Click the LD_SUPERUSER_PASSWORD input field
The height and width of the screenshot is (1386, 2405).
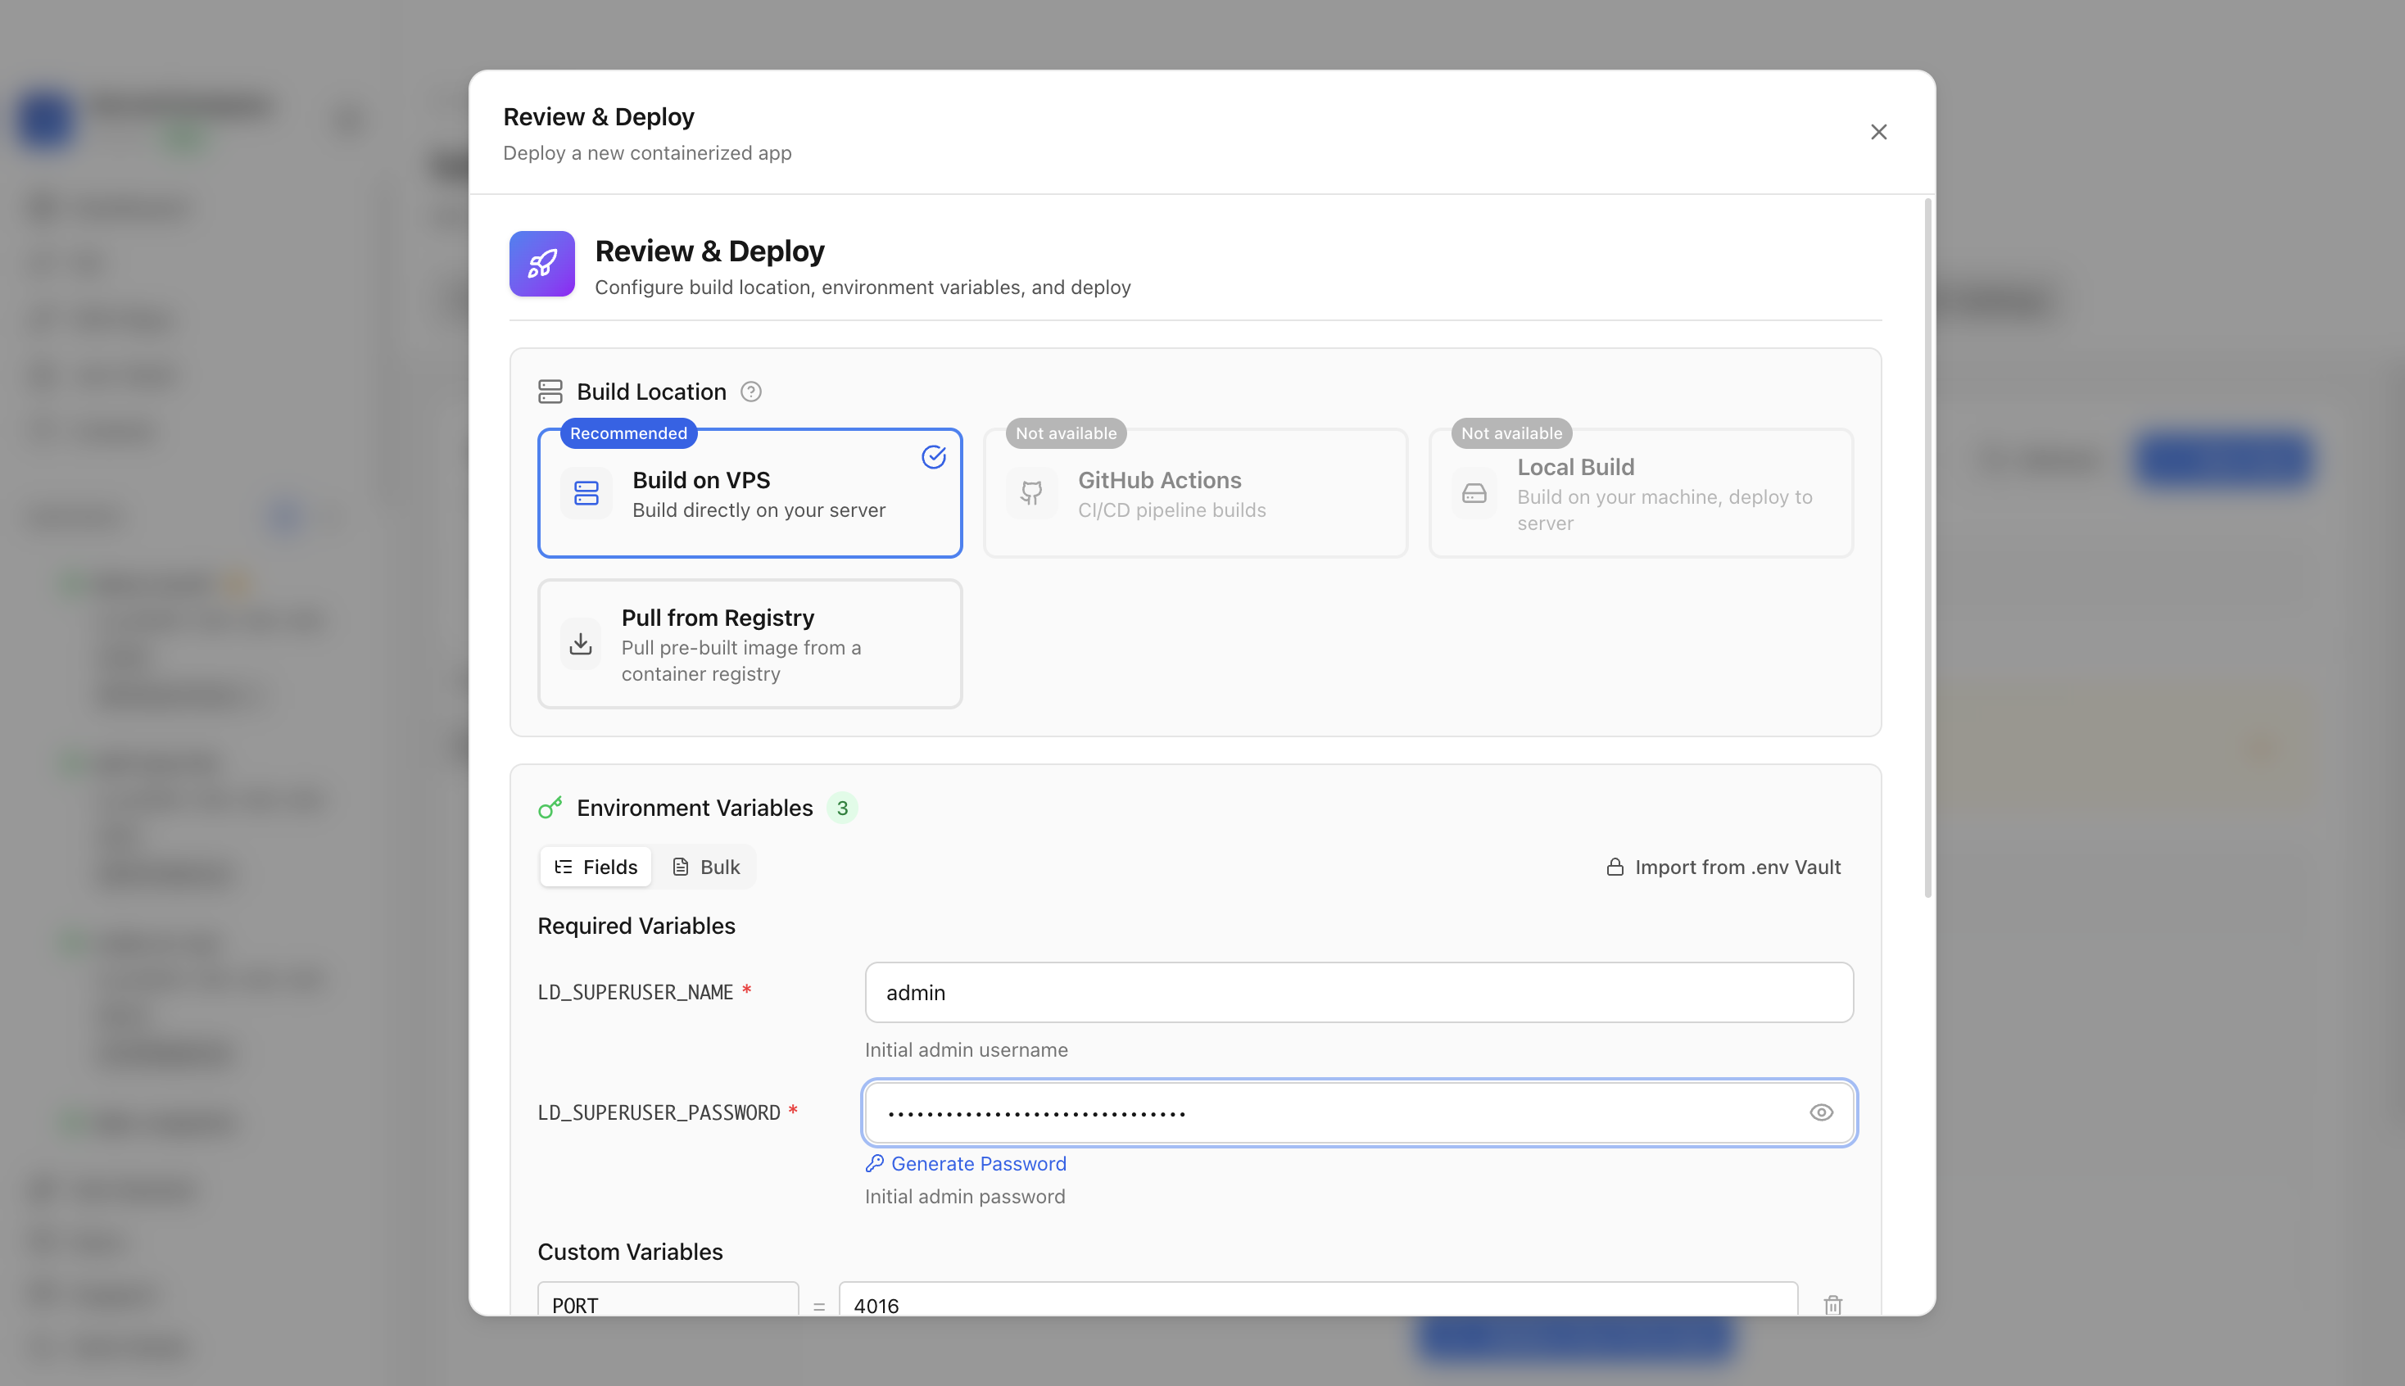click(x=1359, y=1112)
